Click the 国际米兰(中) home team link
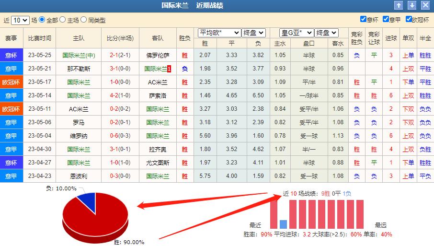434x246 pixels. (x=79, y=56)
